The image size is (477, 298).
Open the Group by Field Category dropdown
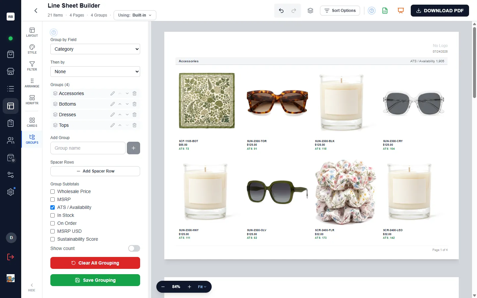pyautogui.click(x=95, y=49)
